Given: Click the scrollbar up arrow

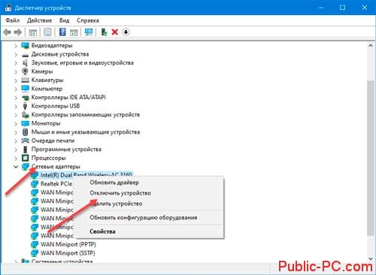Looking at the screenshot, I should click(x=371, y=46).
